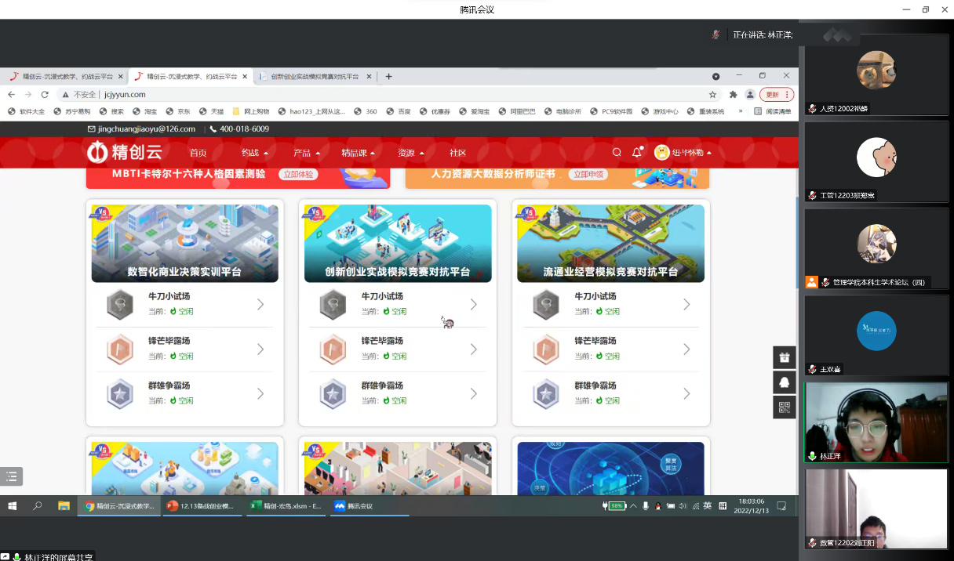Open the notification bell in the site header
Screen dimensions: 954x561
637,153
